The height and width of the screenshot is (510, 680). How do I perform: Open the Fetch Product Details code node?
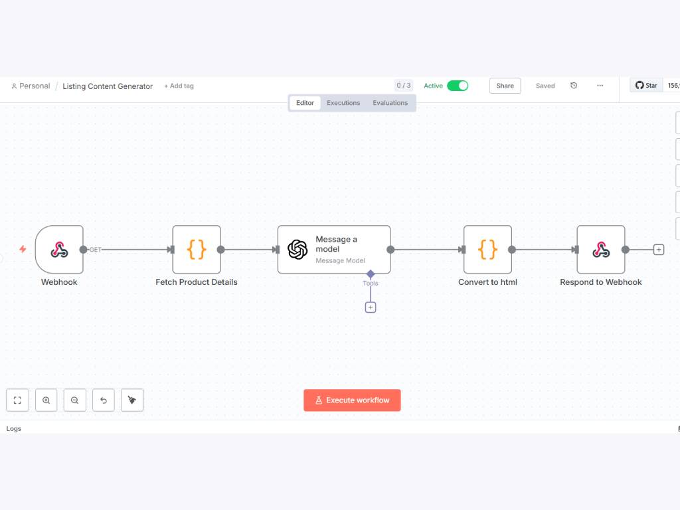coord(197,250)
